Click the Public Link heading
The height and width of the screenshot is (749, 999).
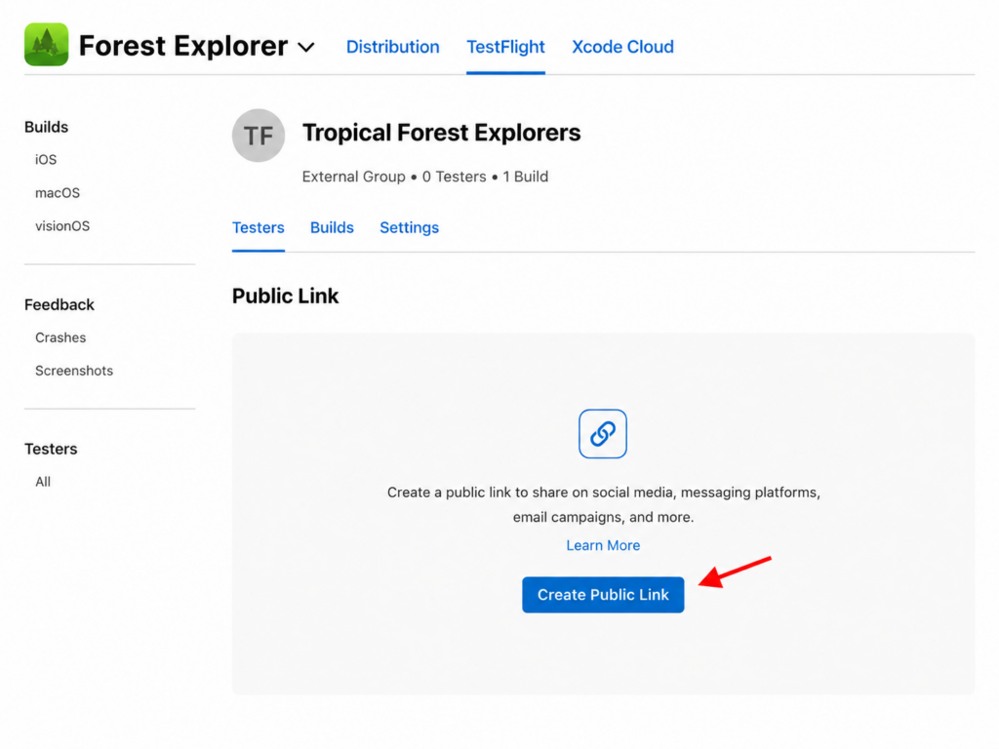[x=286, y=296]
